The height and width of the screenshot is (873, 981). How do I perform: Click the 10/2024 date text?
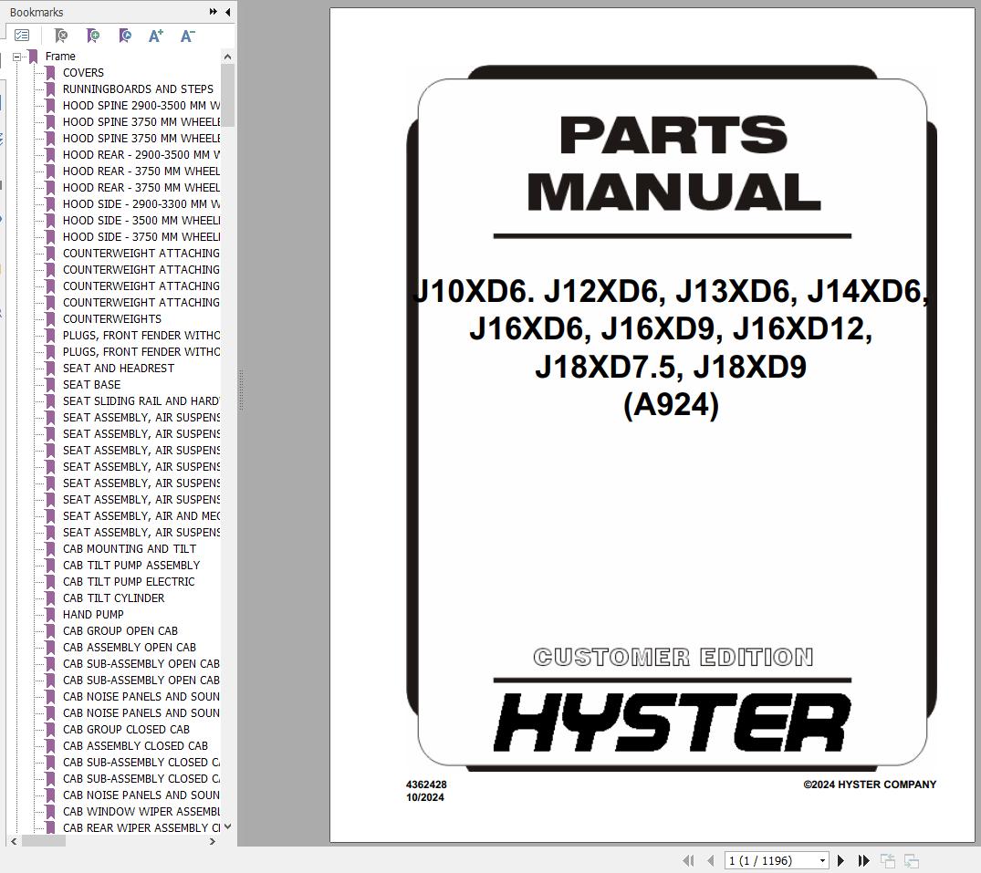click(x=425, y=797)
